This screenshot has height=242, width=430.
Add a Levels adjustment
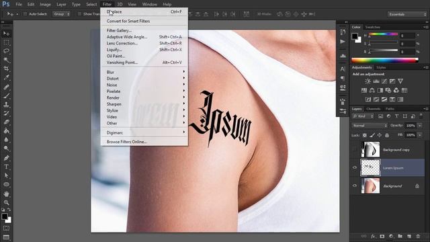click(x=376, y=81)
